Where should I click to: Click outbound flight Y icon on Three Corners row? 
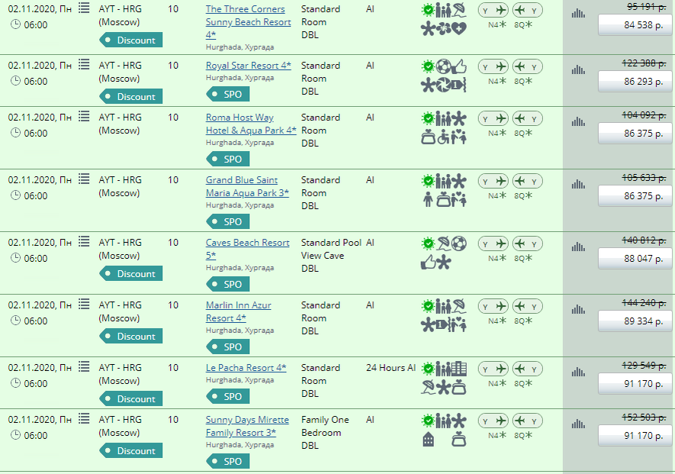pos(493,10)
